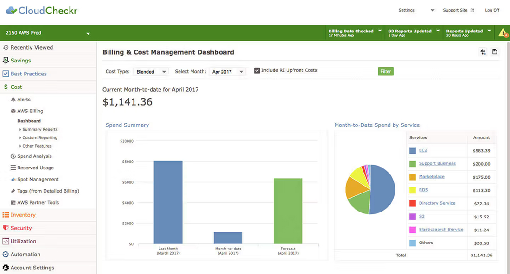The height and width of the screenshot is (274, 510).
Task: Click the warning alert triangle icon
Action: pos(503,33)
